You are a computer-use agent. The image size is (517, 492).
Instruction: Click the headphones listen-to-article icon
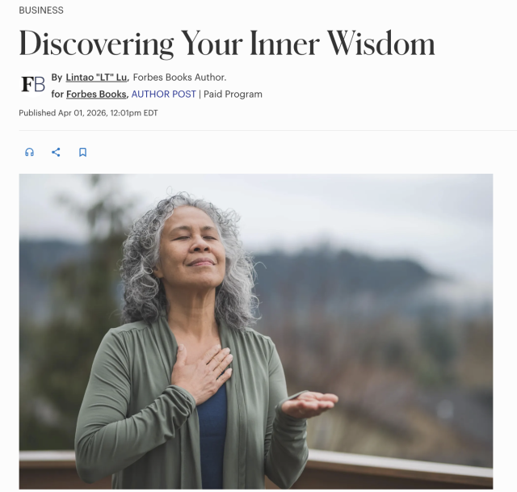29,152
